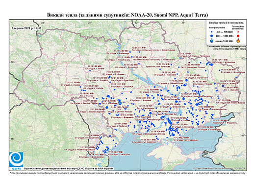Click the UkrGMI spiral logo
Screen dimensions: 255x180
16,159
